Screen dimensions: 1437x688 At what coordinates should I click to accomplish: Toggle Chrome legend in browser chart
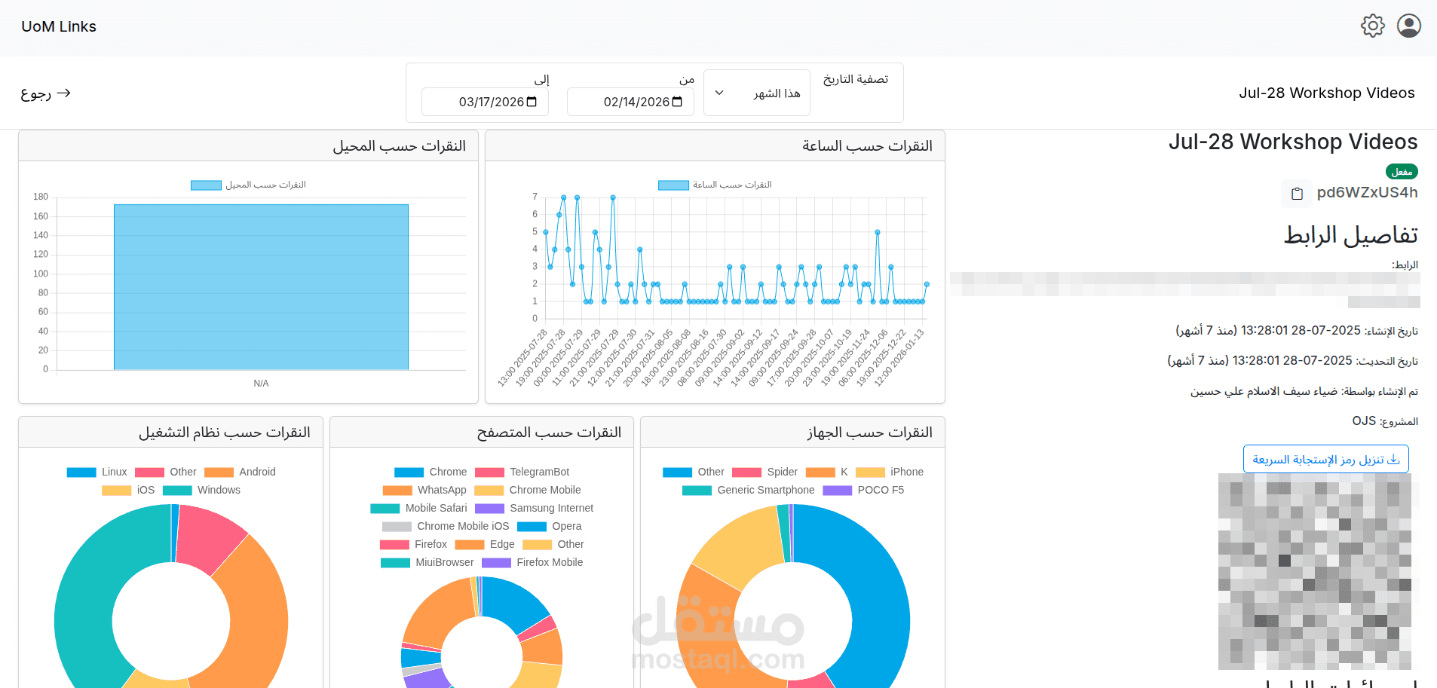430,472
